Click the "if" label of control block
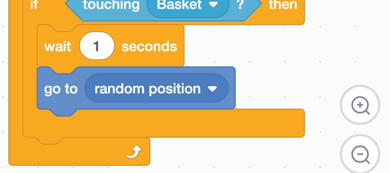Viewport: 390px width, 173px height. pos(34,5)
